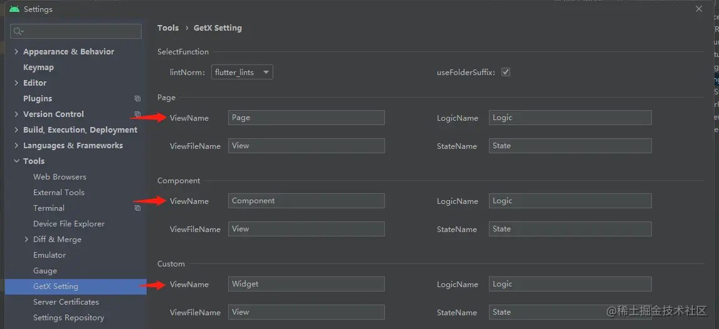Click the Component ViewName field
The height and width of the screenshot is (329, 719).
click(x=307, y=201)
